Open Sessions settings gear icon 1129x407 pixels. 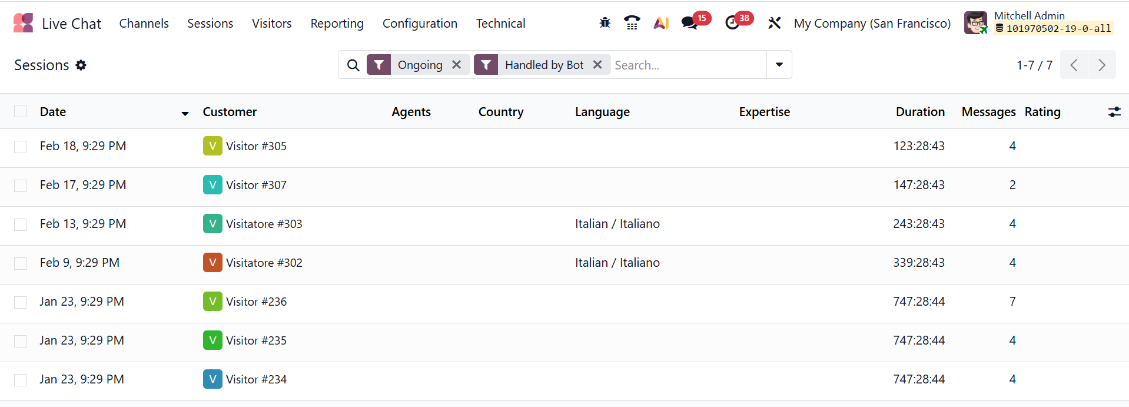(81, 65)
